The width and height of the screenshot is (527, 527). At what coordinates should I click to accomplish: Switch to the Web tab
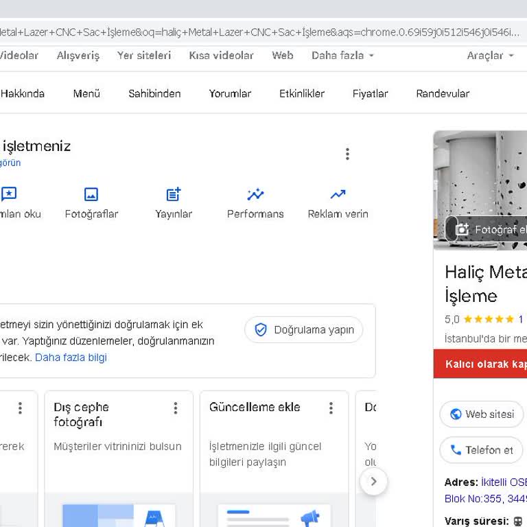click(x=283, y=56)
